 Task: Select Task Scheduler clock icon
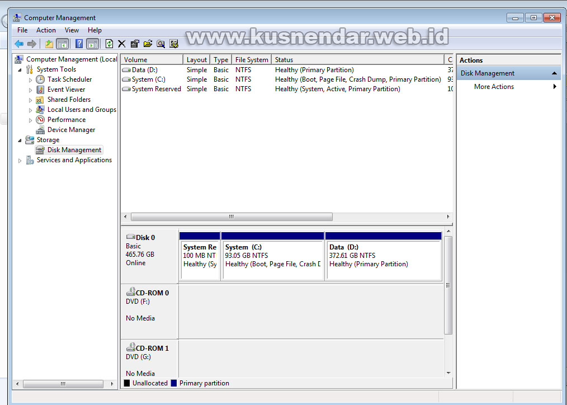(x=40, y=79)
